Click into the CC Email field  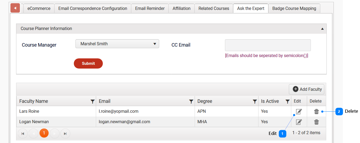[268, 45]
